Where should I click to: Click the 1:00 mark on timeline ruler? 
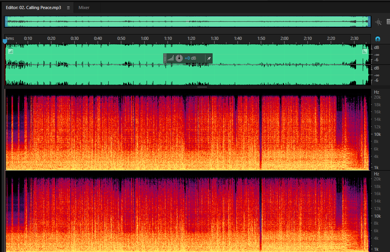pyautogui.click(x=145, y=38)
